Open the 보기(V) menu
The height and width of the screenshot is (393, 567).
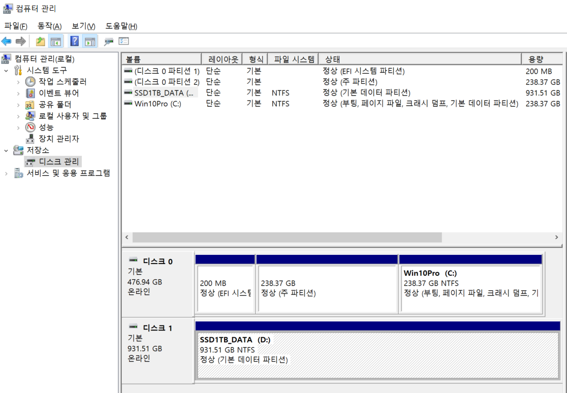click(83, 26)
